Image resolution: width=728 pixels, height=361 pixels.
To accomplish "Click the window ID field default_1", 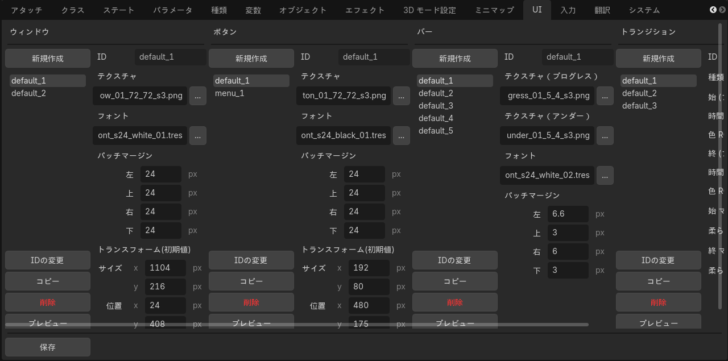I will coord(171,57).
